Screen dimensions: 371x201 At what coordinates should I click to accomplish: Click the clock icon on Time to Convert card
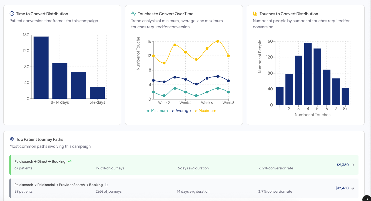tap(11, 13)
